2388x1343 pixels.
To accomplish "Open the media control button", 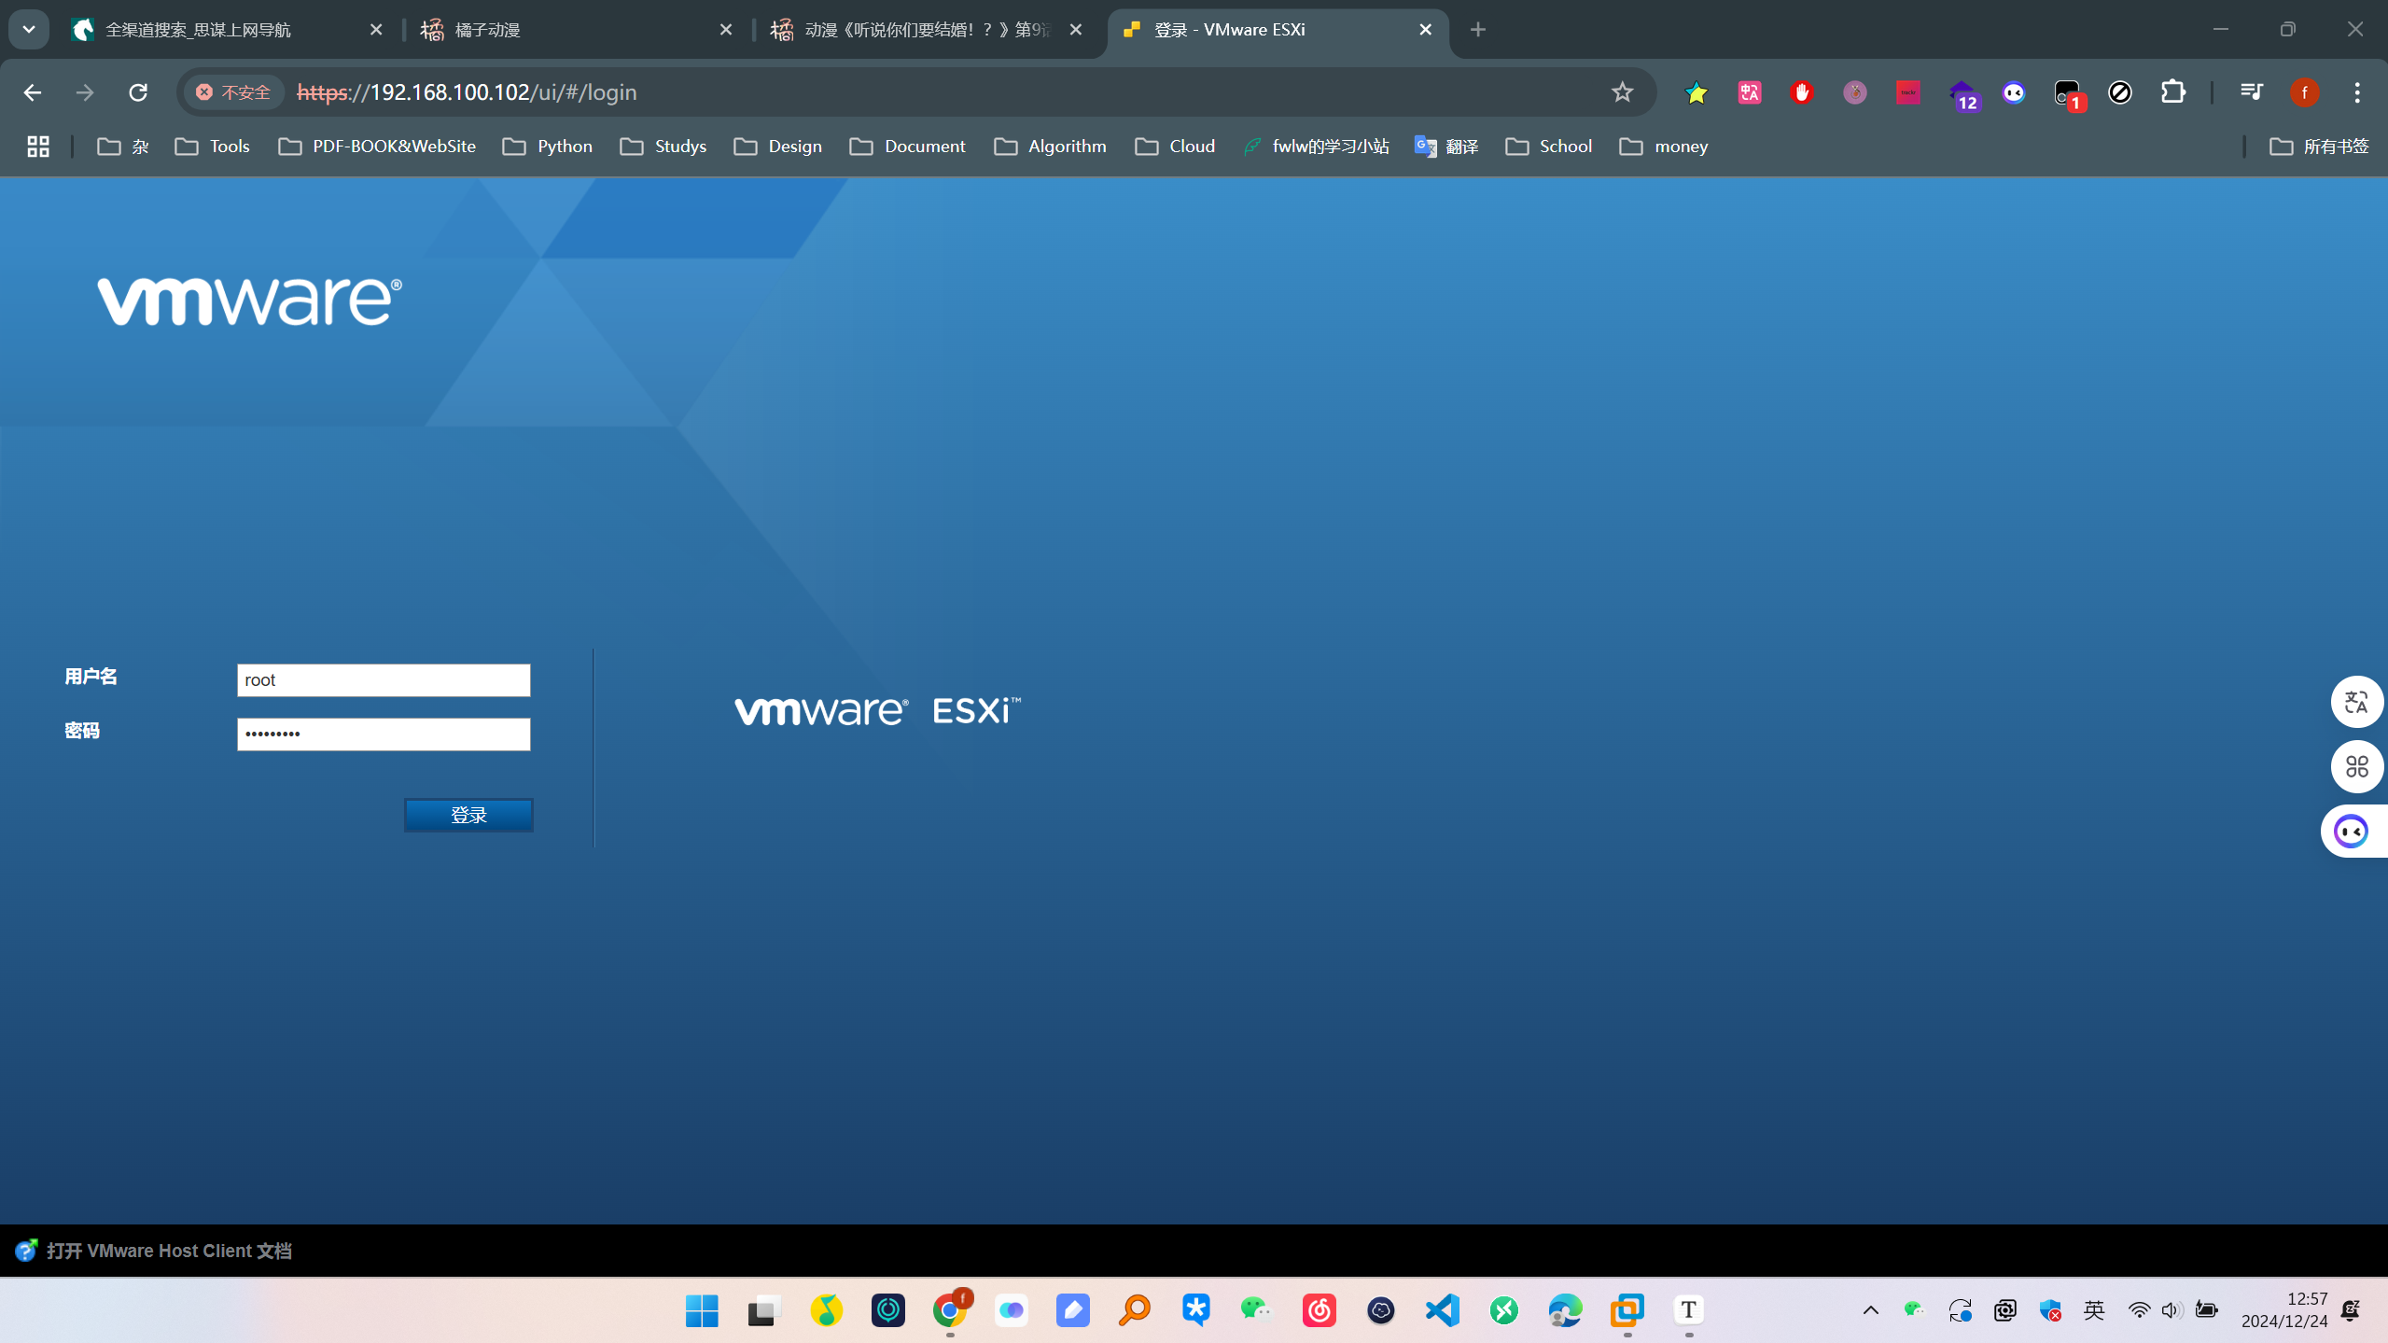I will pyautogui.click(x=2251, y=92).
